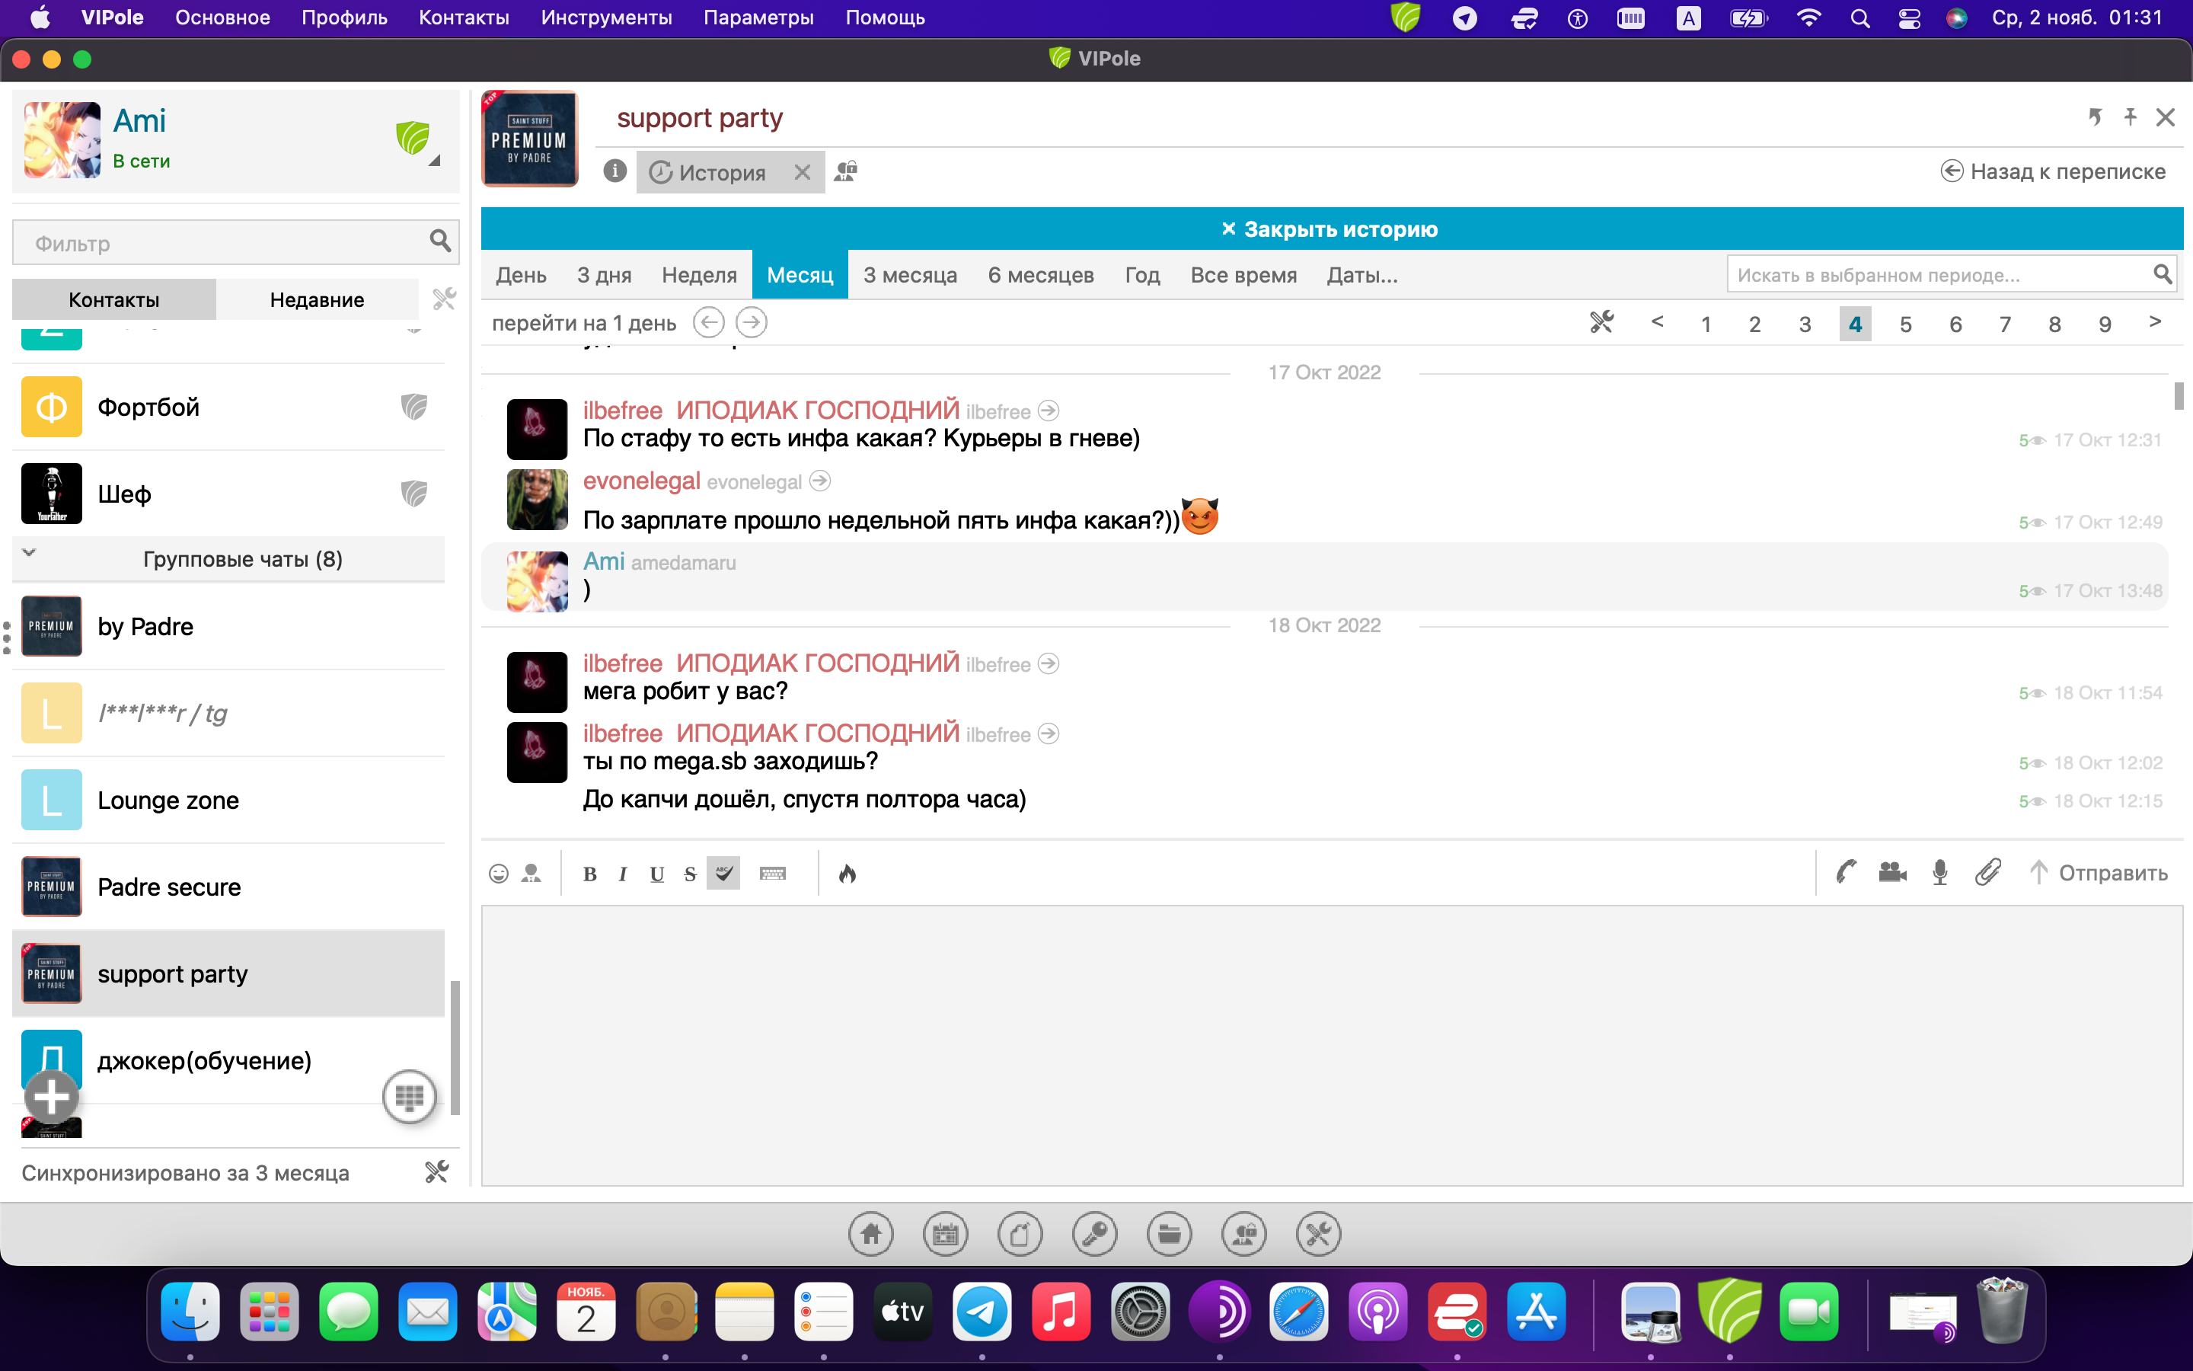Click the contact list scrollbar
2193x1371 pixels.
coord(455,1048)
